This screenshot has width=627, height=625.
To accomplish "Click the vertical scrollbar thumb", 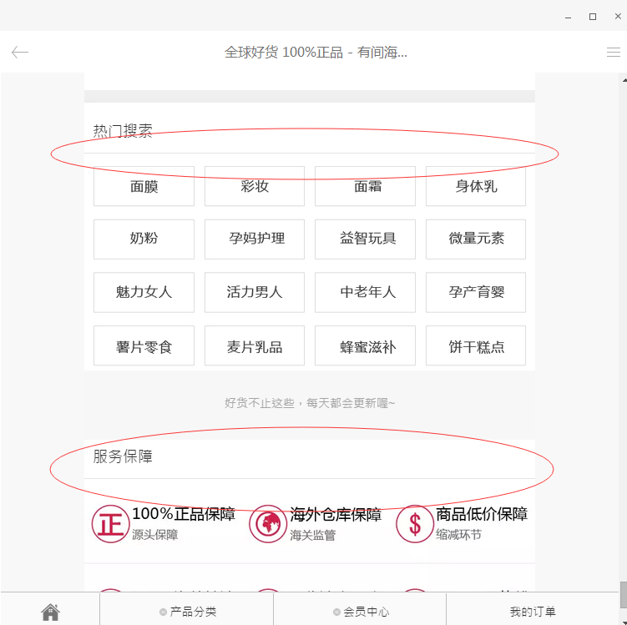I will click(x=623, y=594).
